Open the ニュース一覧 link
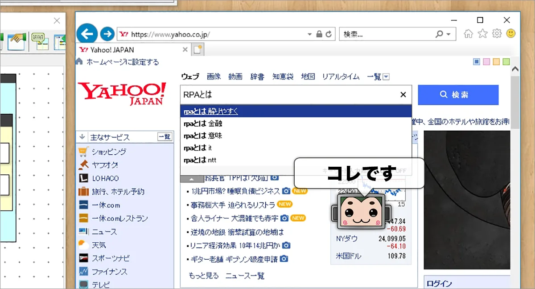Screen dimensions: 535x289 pyautogui.click(x=245, y=276)
